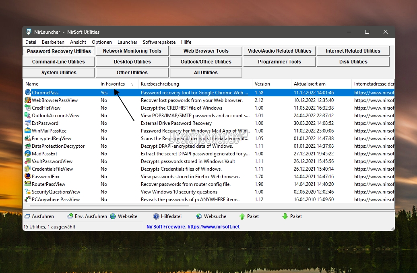Click the SecurityQuestionsView key icon

pyautogui.click(x=28, y=192)
